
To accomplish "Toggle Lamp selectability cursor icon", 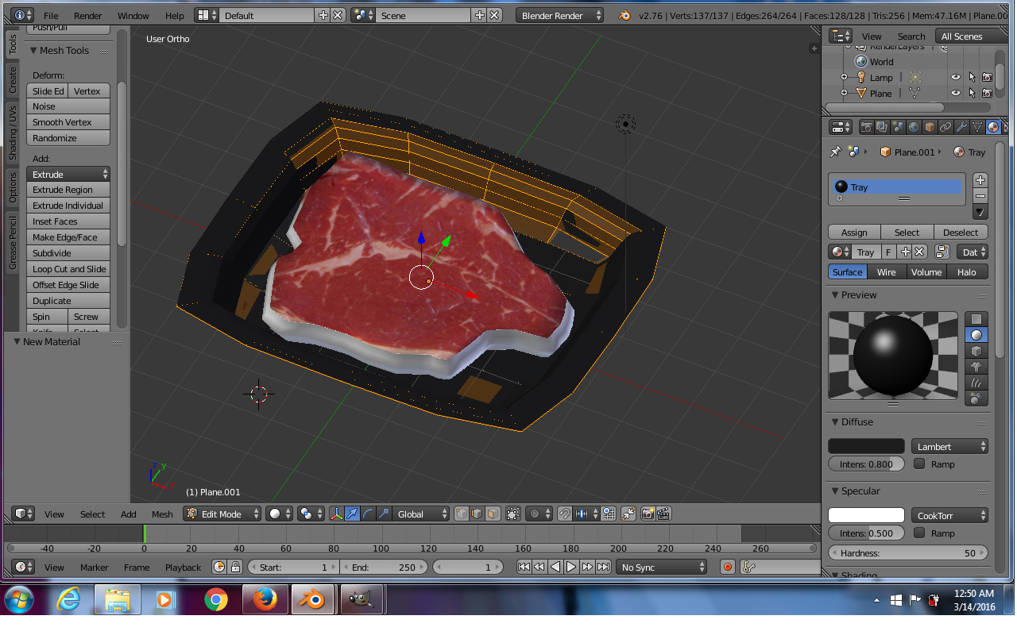I will 972,78.
